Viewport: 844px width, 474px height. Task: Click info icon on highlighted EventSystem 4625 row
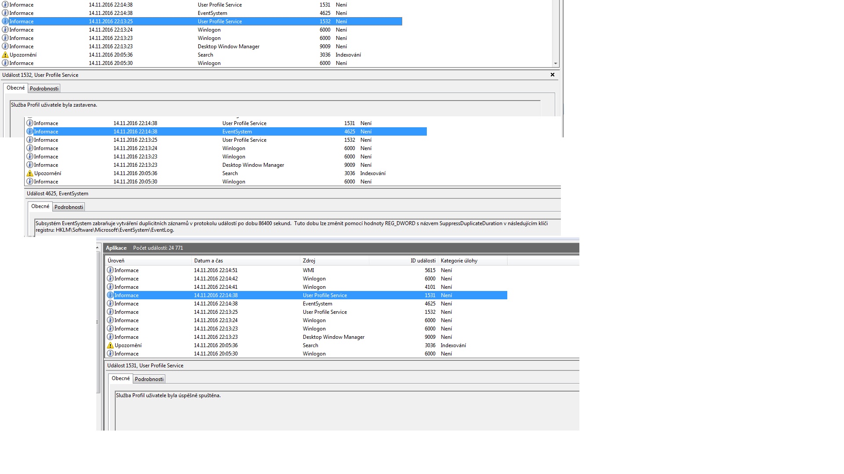(x=30, y=132)
